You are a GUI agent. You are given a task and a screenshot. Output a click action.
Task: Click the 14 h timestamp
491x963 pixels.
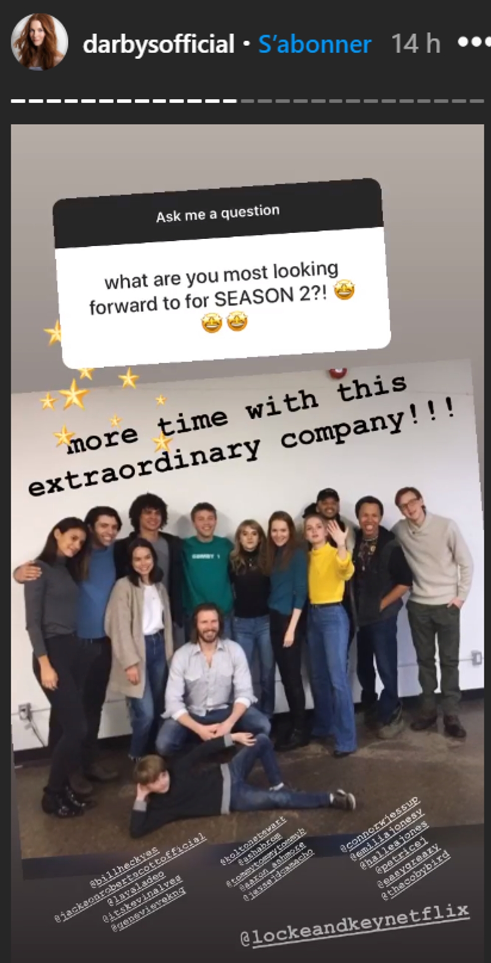click(416, 44)
